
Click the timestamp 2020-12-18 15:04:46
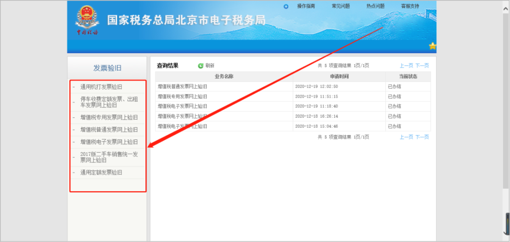click(x=316, y=126)
